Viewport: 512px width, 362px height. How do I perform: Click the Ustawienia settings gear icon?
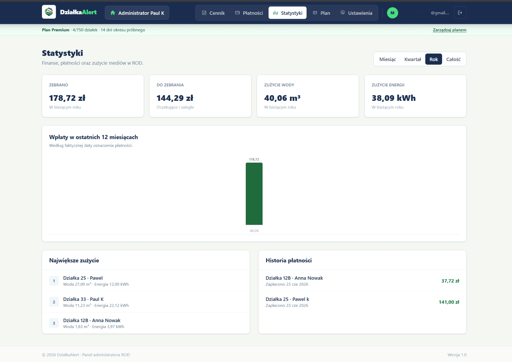pos(343,13)
